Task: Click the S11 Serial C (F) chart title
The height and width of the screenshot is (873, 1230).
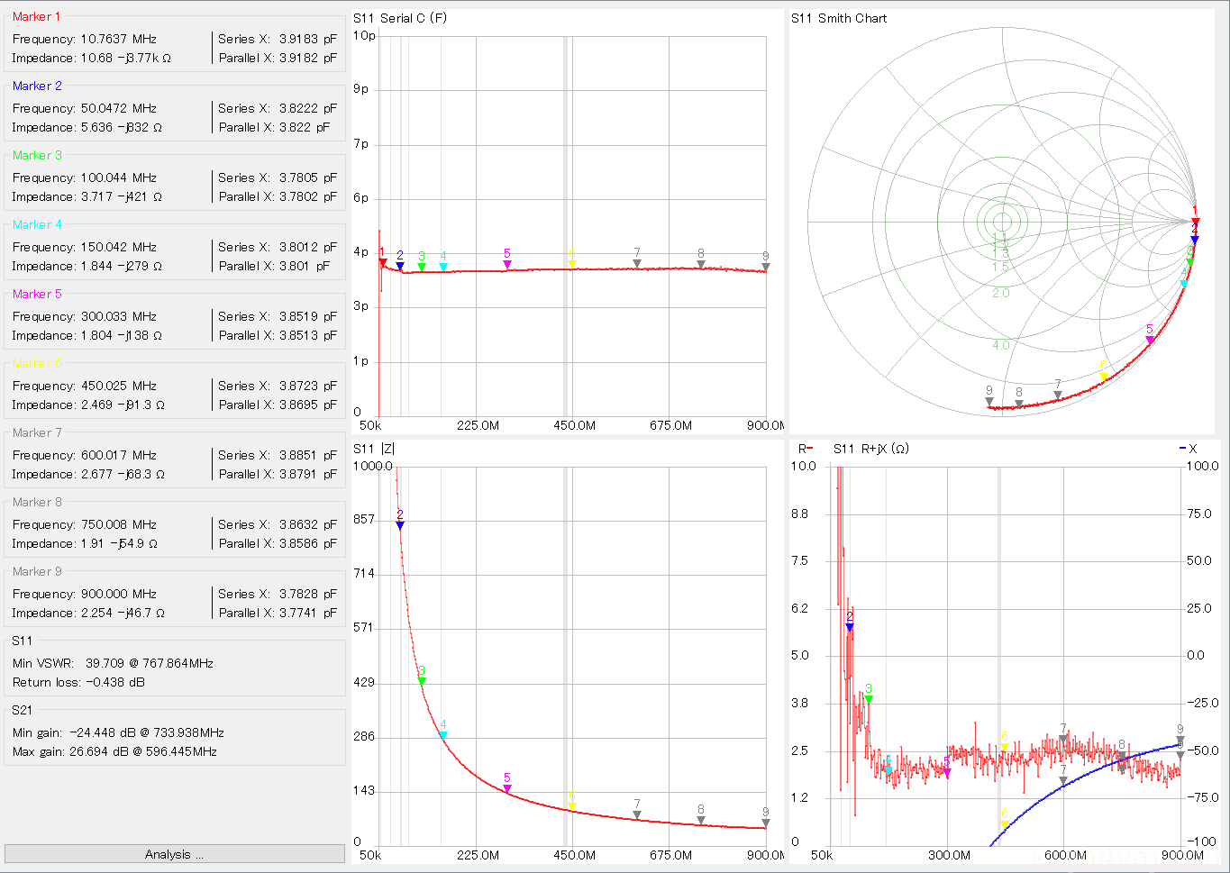Action: point(400,18)
